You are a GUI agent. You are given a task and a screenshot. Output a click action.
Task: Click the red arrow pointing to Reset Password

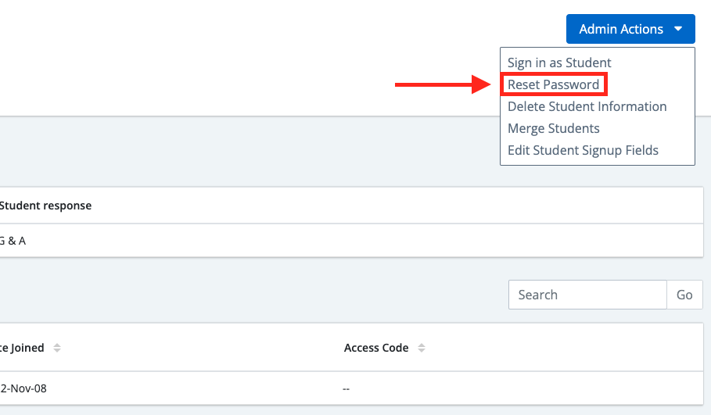click(443, 84)
